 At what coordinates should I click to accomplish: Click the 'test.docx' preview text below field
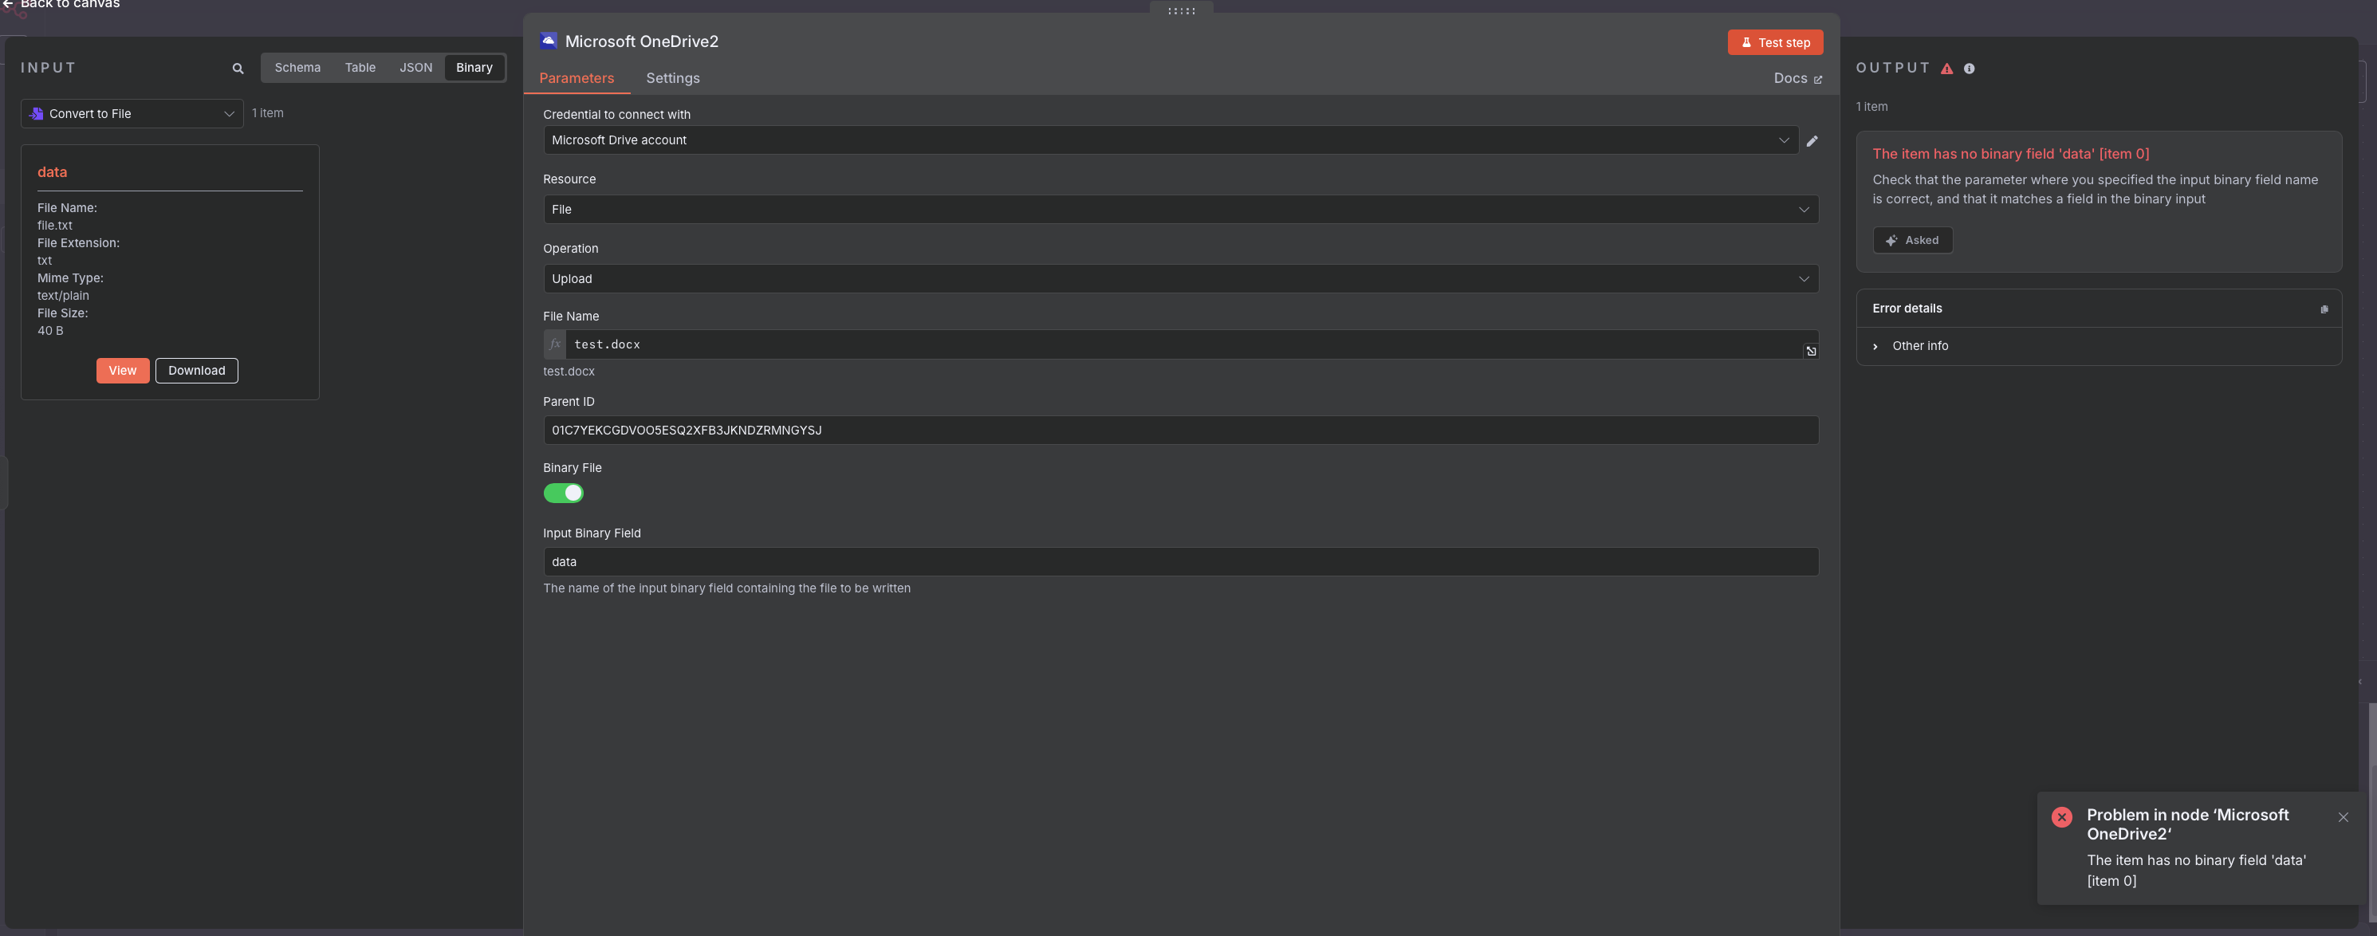(569, 371)
